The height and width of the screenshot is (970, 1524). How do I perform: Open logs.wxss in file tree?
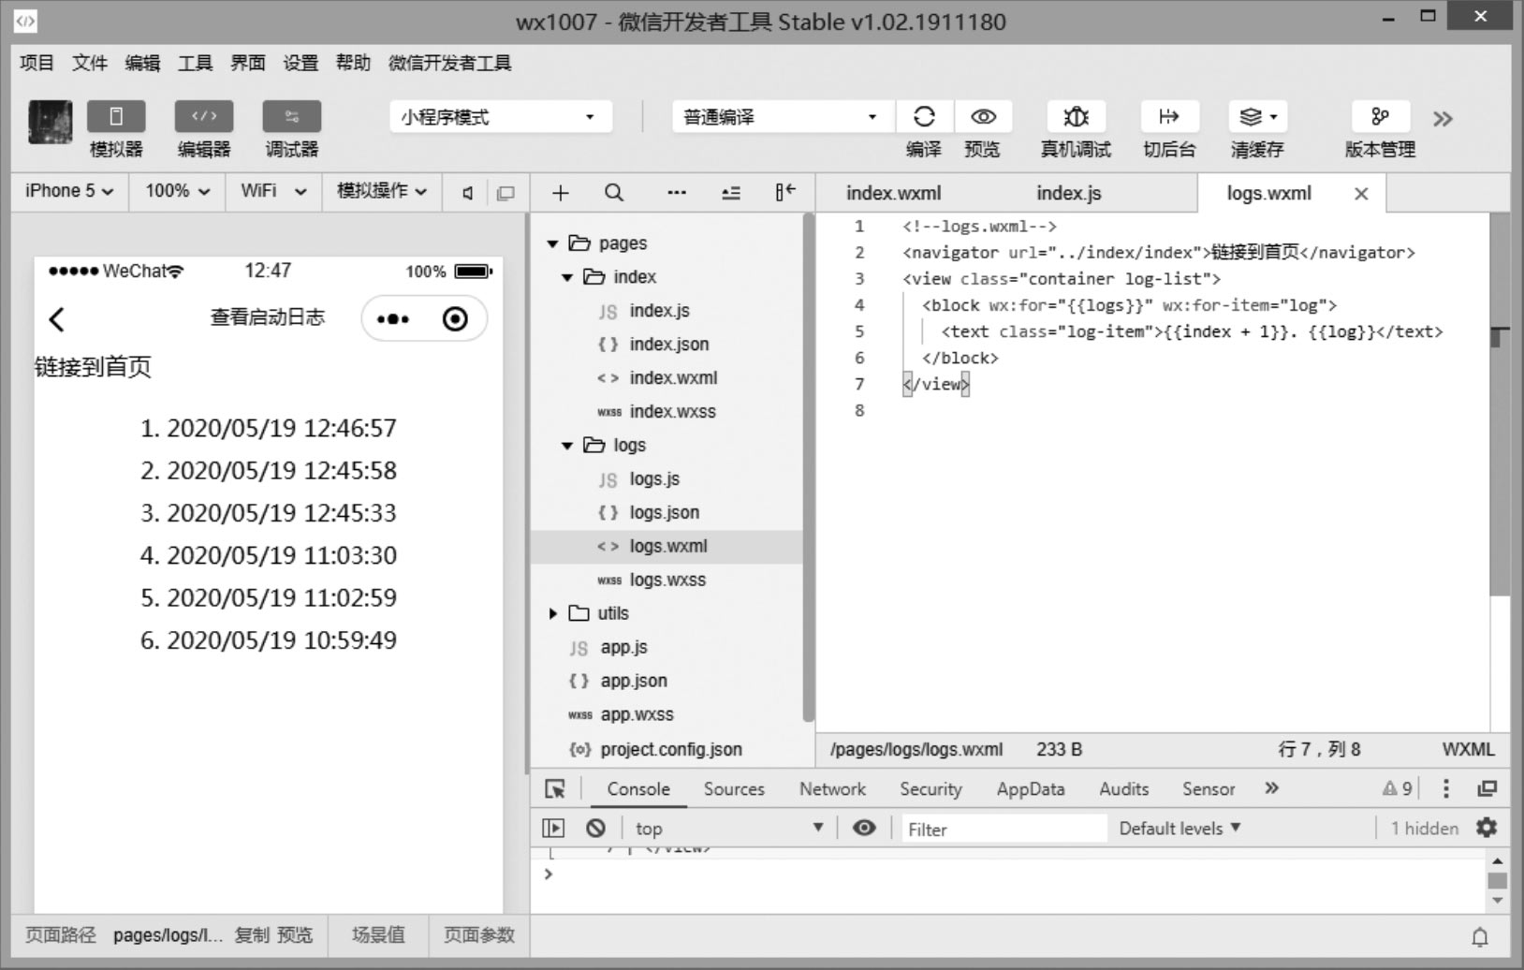(x=667, y=581)
